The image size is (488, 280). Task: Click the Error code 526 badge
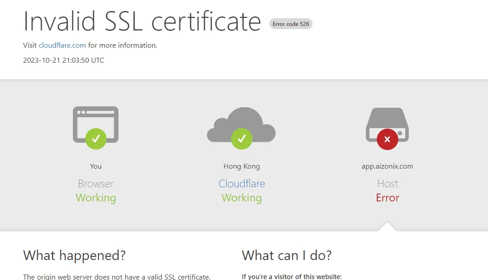coord(291,24)
